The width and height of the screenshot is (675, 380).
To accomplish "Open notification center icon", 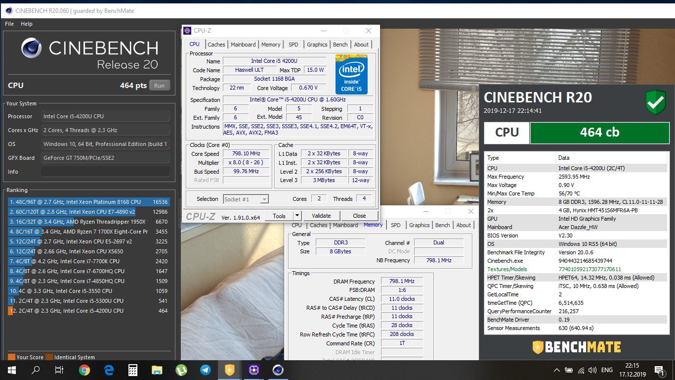I will point(659,370).
